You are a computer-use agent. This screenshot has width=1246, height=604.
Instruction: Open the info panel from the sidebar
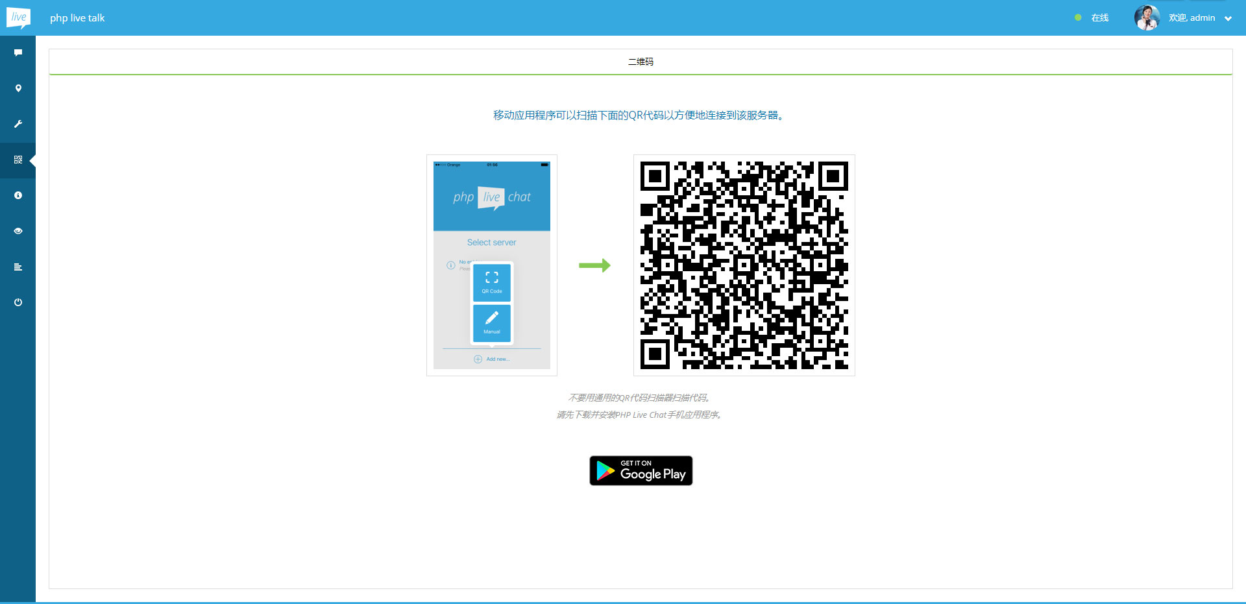[x=18, y=195]
